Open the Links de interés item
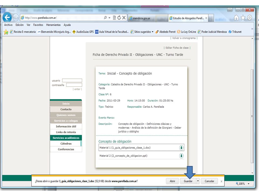 66,132
